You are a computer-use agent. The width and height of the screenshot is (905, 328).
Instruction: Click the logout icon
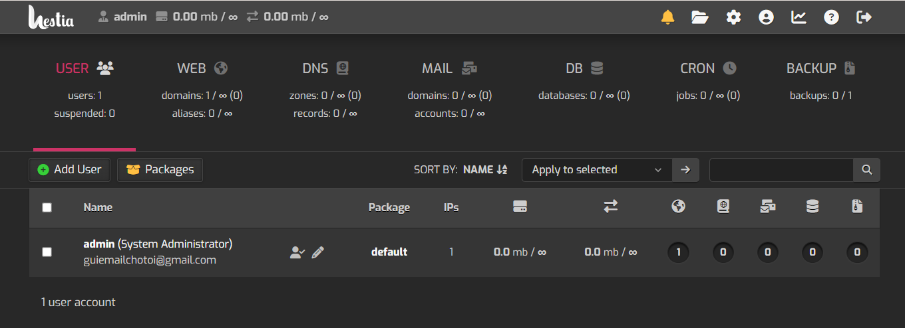pyautogui.click(x=864, y=17)
